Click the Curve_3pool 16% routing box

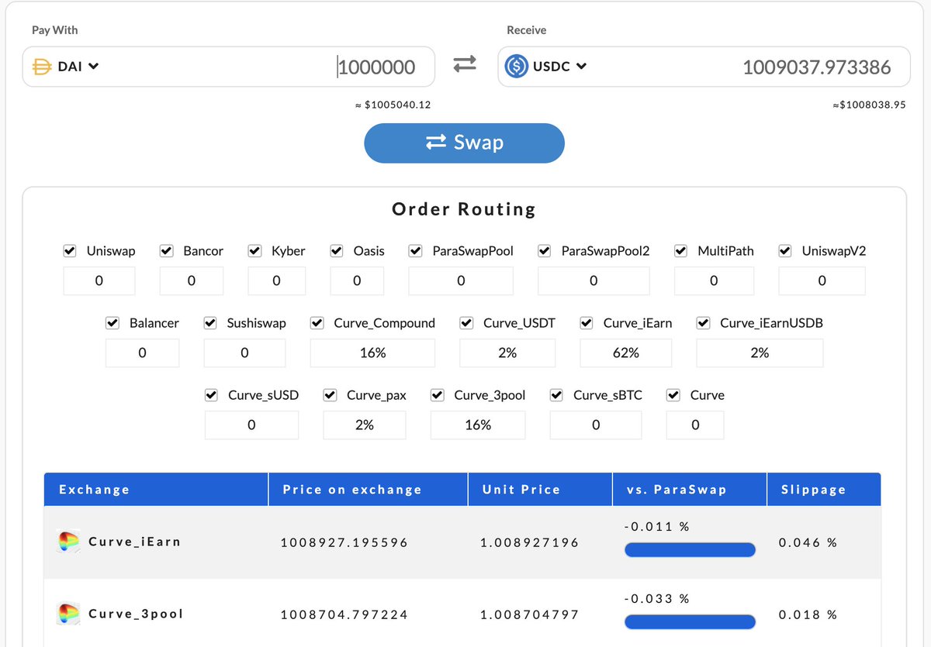[478, 425]
